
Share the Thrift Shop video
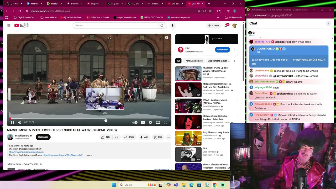tap(129, 137)
